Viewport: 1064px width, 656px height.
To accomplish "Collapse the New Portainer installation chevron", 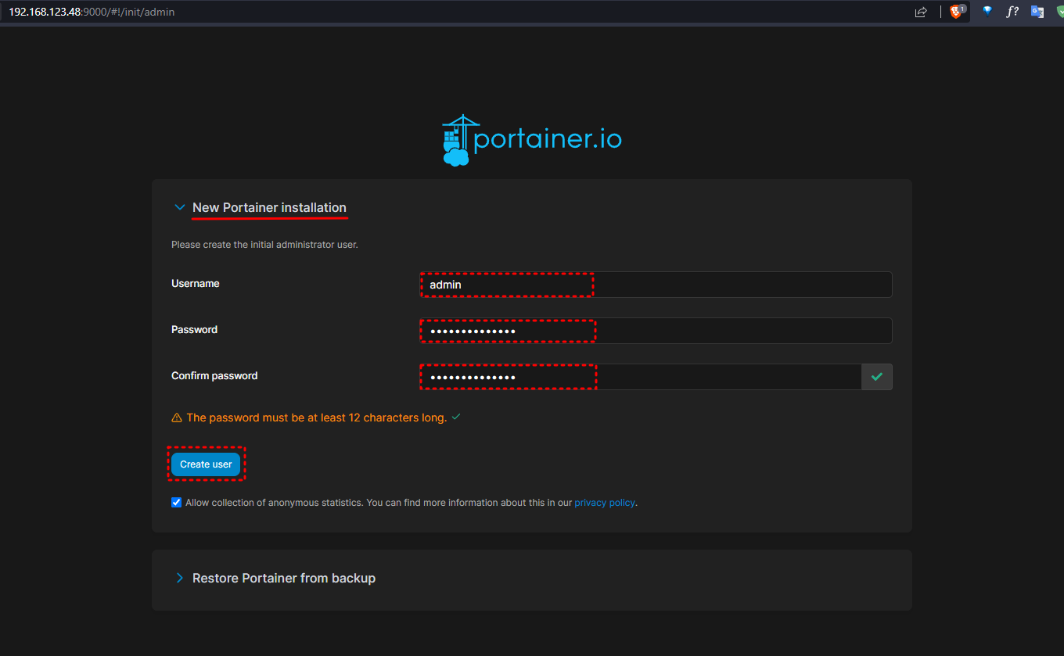I will point(179,208).
